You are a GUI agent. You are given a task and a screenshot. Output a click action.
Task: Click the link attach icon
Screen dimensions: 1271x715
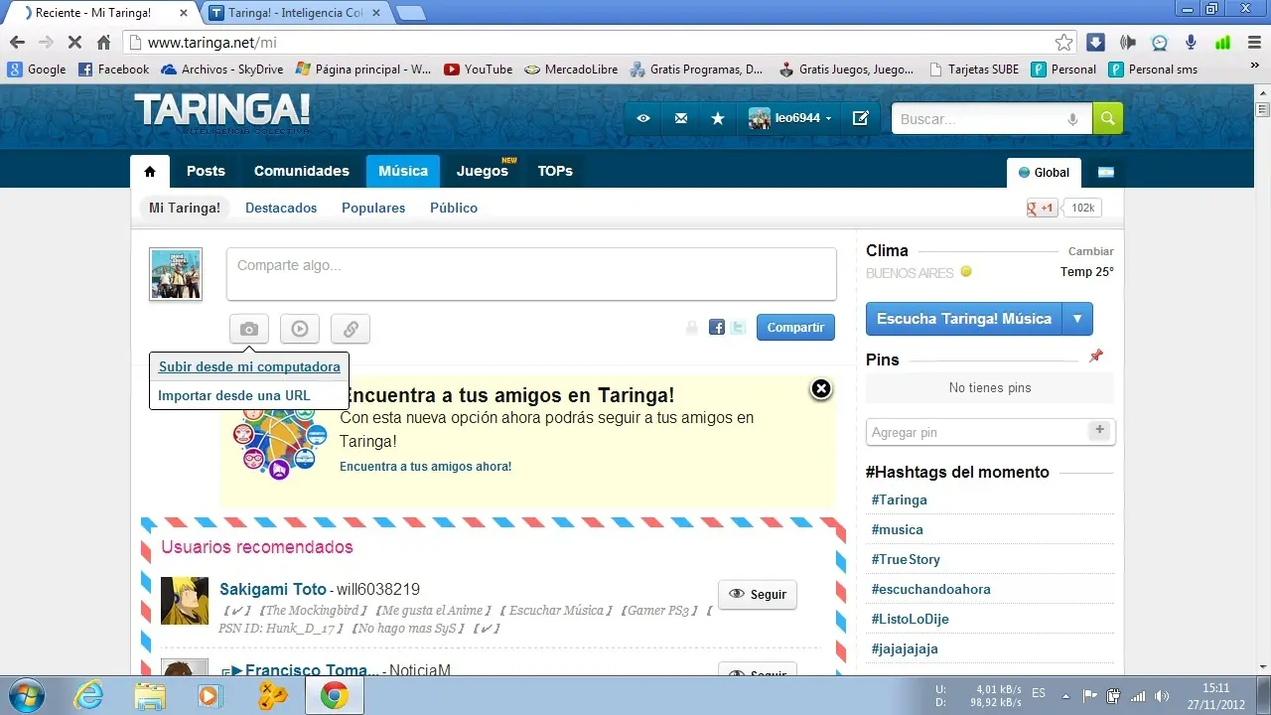pos(351,329)
